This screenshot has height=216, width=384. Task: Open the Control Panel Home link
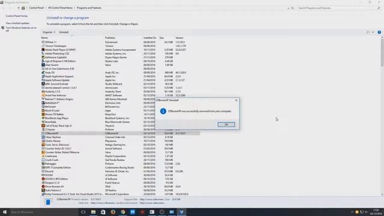coord(17,16)
